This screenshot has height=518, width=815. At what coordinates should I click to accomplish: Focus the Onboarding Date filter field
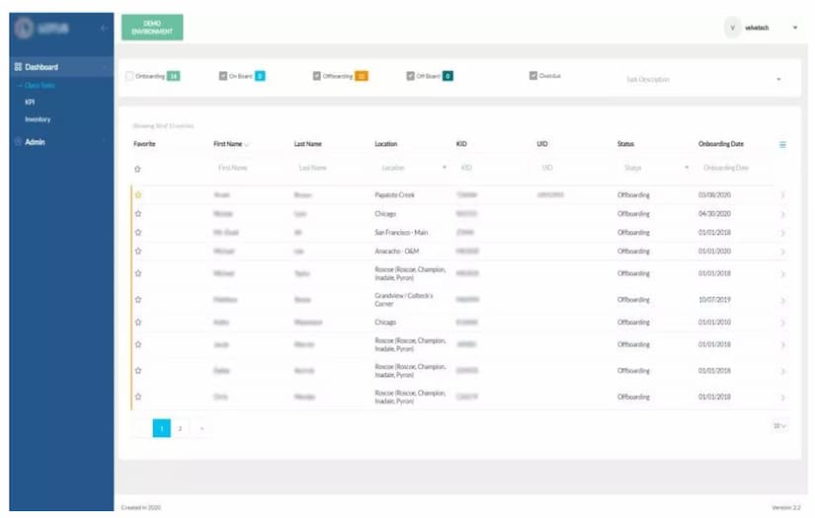pyautogui.click(x=735, y=168)
